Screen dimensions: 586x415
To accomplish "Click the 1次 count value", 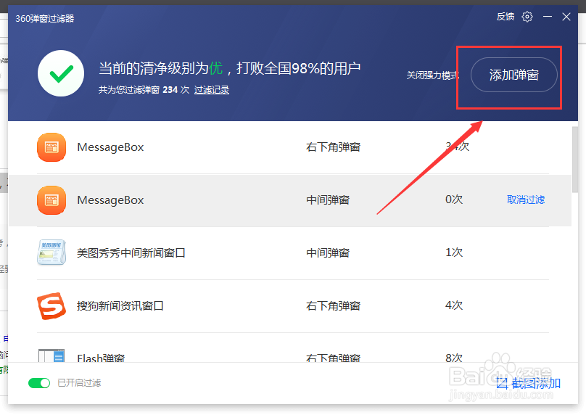I will coord(454,252).
